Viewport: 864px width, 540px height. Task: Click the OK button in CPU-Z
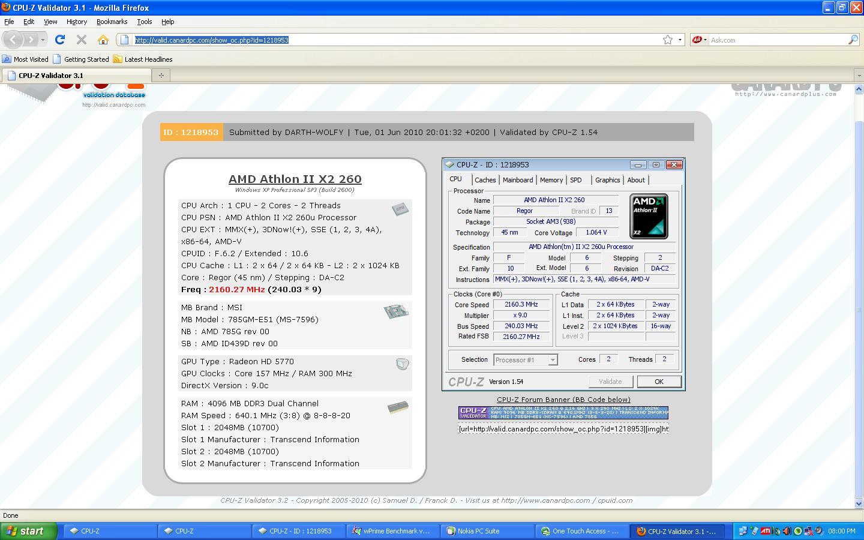coord(659,382)
